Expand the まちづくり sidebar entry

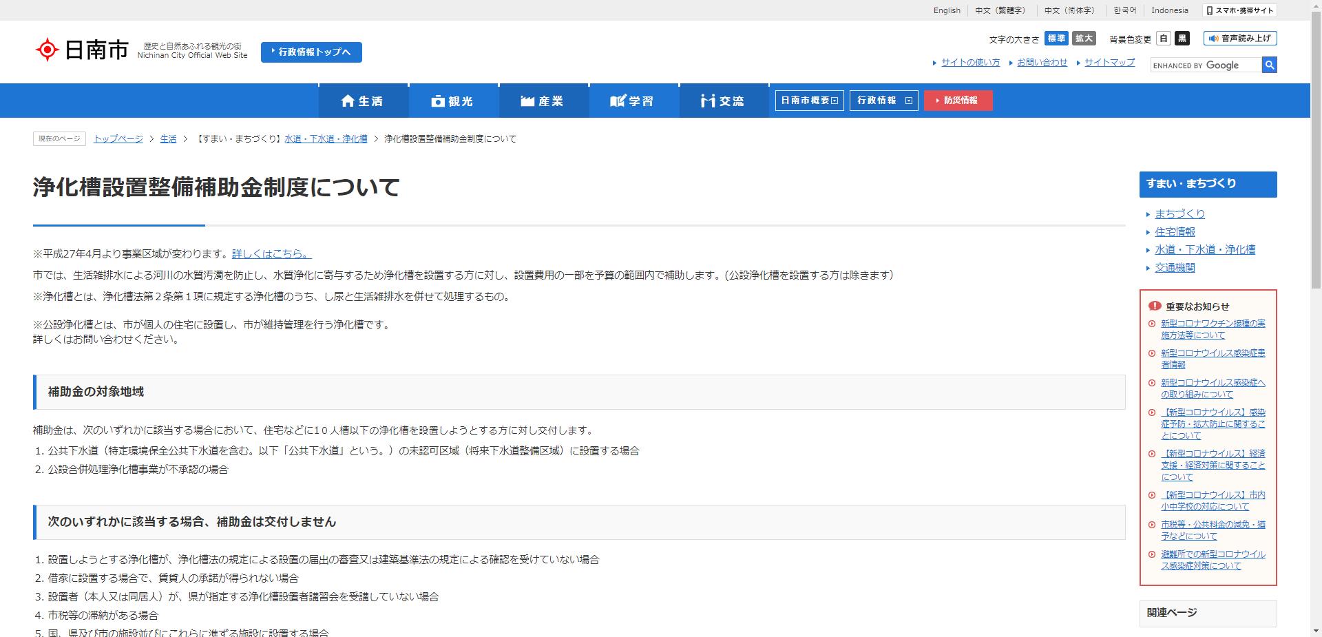click(1179, 214)
